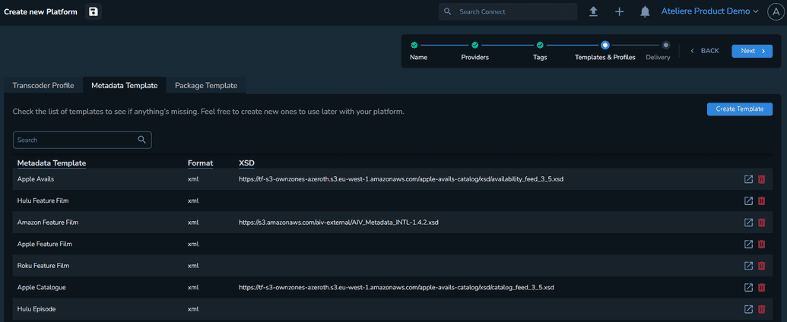Viewport: 787px width, 322px height.
Task: Open the Apple Catalogue template
Action: (748, 287)
